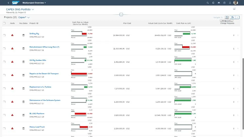Viewport: 244px width, 137px height.
Task: Open the Refurbishment Office Long Horn project link
Action: tap(44, 47)
